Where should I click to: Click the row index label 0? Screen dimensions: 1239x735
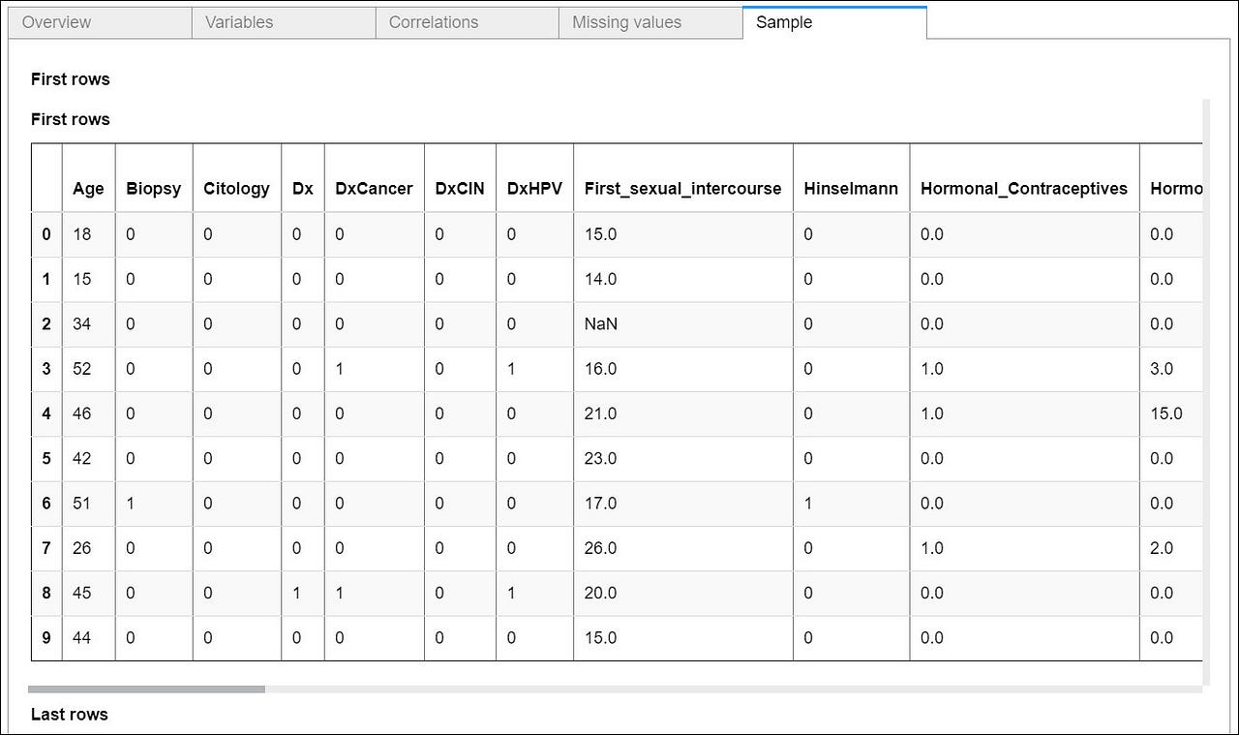tap(45, 234)
